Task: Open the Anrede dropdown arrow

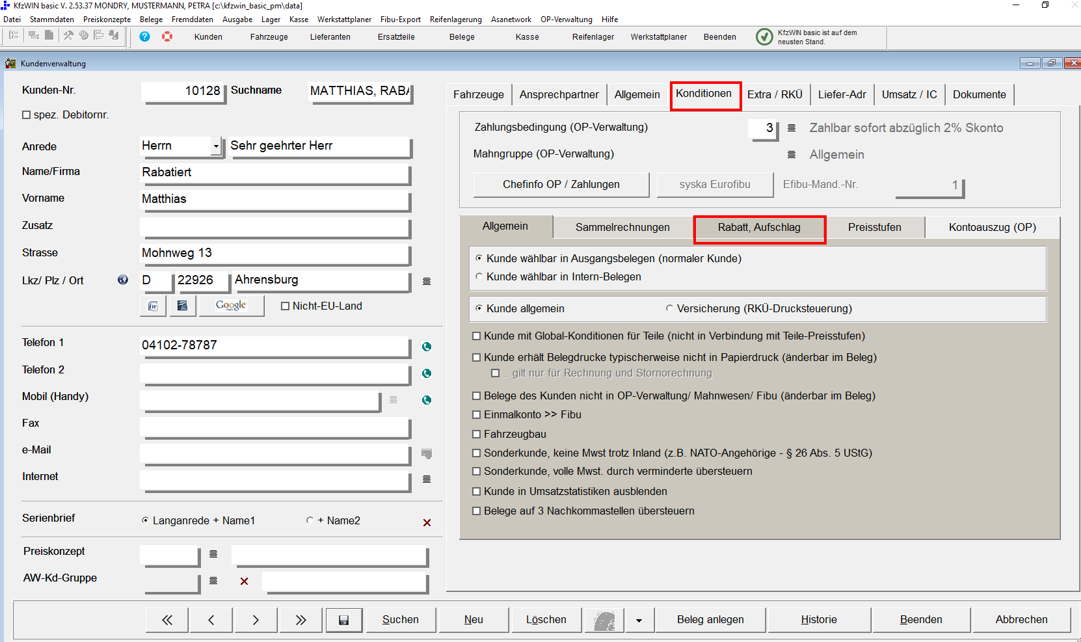Action: (216, 146)
